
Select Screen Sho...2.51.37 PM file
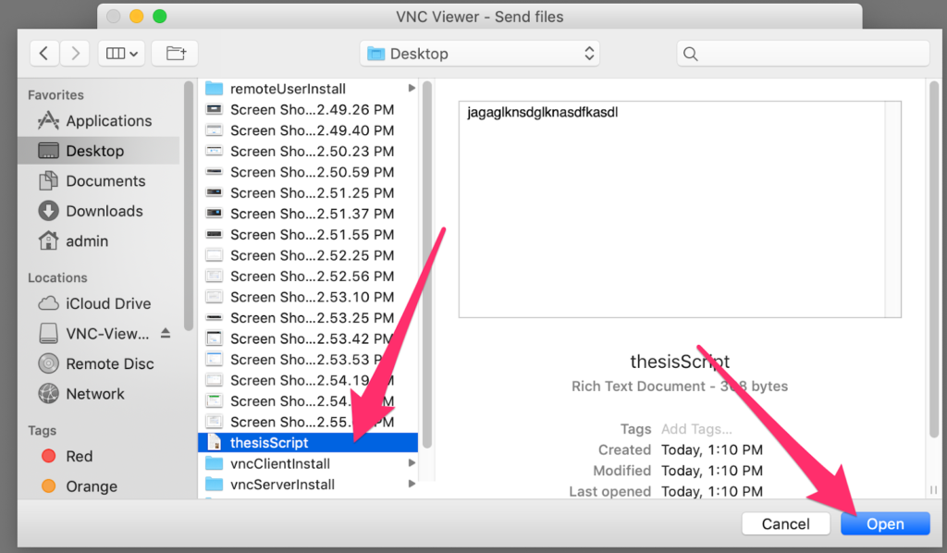[308, 214]
